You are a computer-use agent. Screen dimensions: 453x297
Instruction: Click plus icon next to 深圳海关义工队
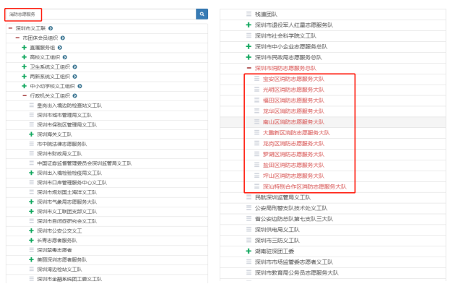click(x=32, y=134)
